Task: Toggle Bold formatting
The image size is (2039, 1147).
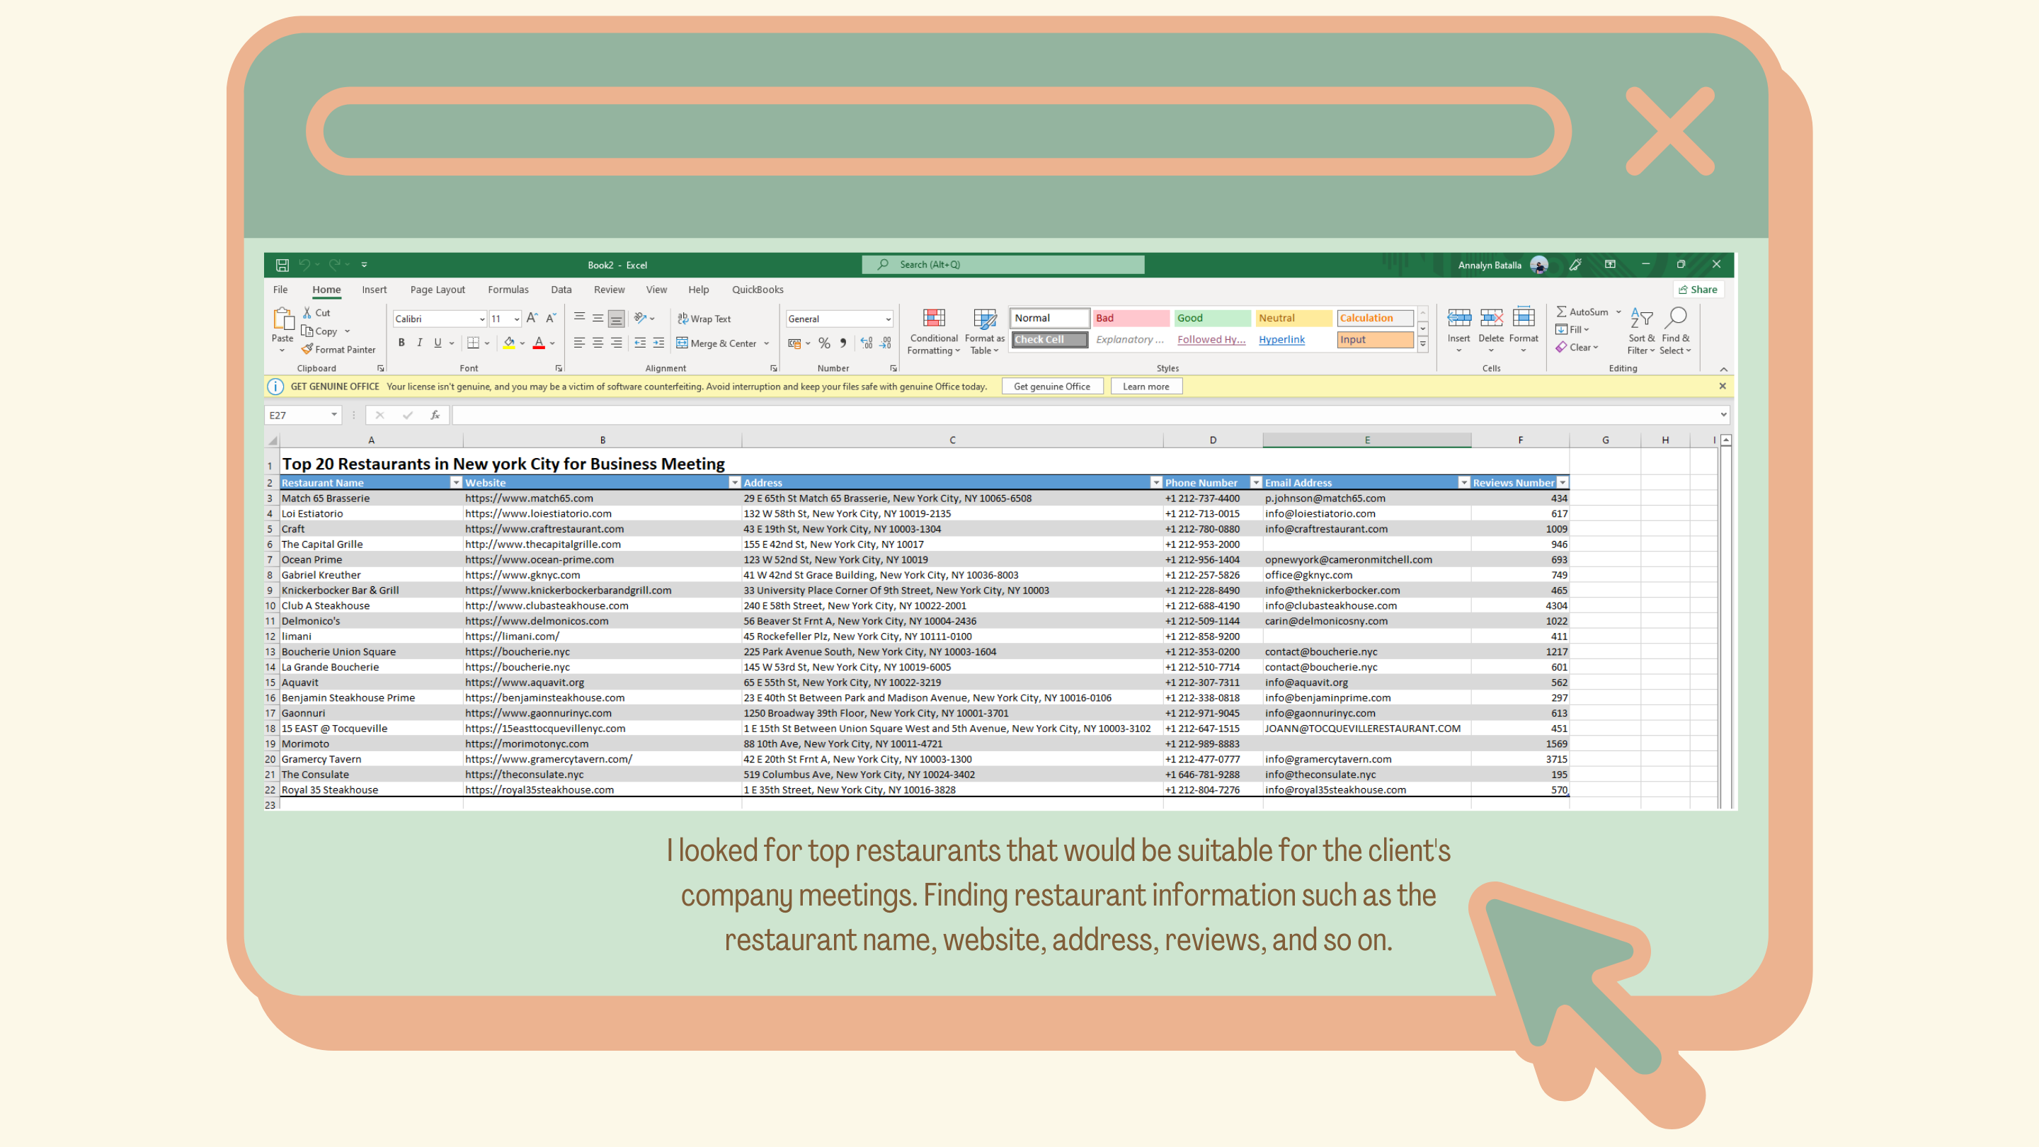Action: pos(401,343)
